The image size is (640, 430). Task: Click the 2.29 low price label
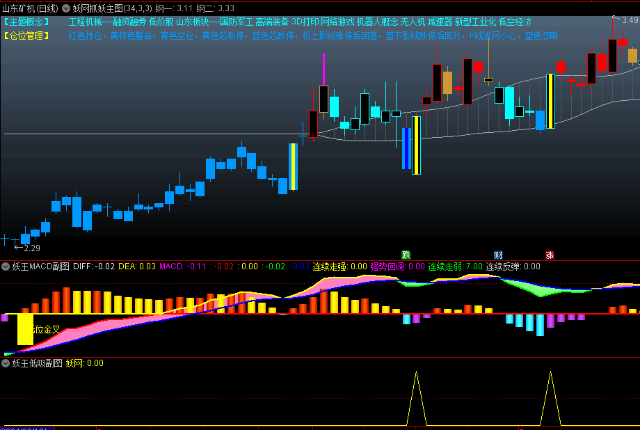(x=32, y=248)
